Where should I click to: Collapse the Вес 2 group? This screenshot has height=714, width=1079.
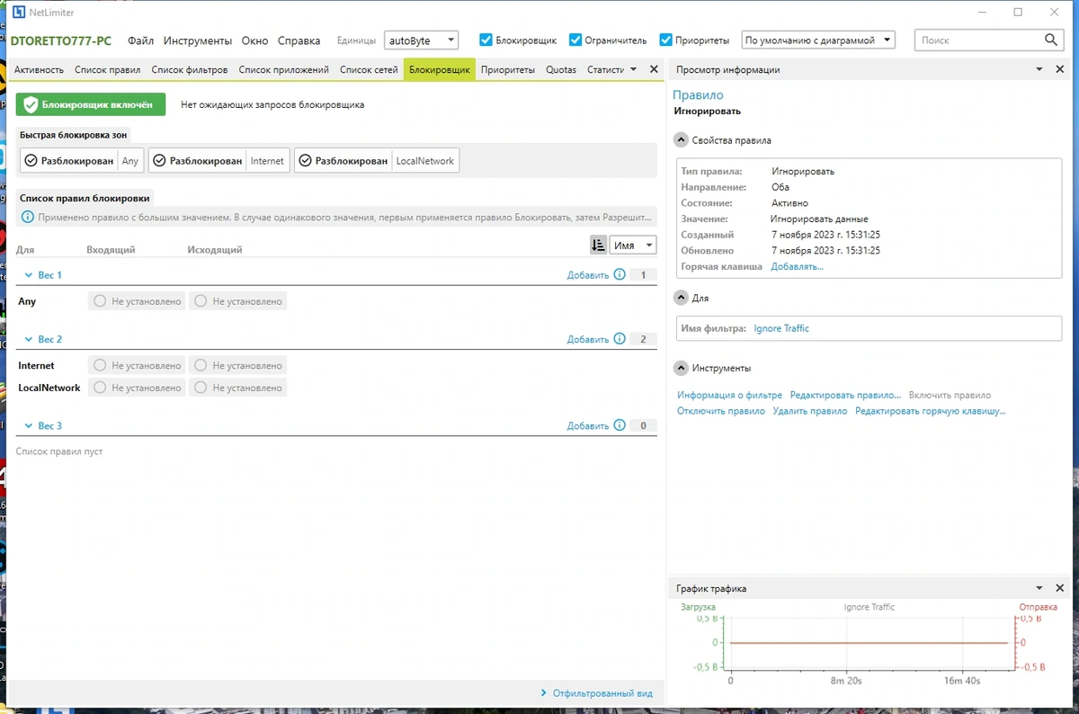[x=28, y=340]
